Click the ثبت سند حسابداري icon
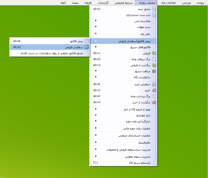Screen dimensions: 208x178 pos(154,15)
